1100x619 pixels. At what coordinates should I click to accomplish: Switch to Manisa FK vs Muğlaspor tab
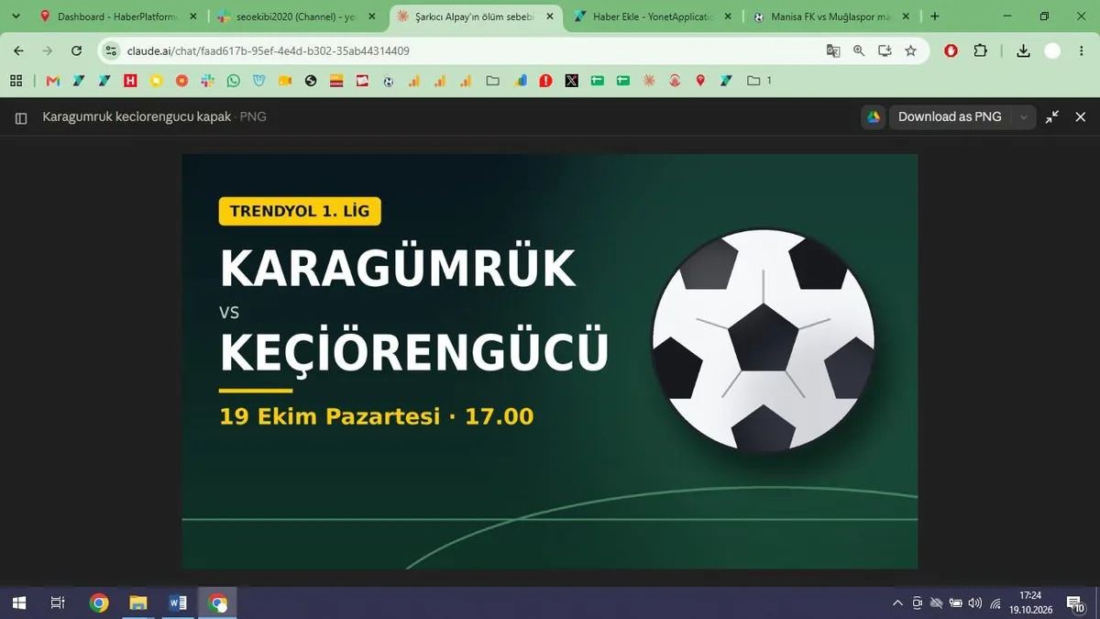coord(832,17)
